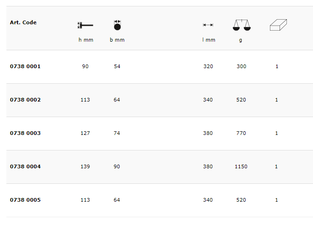The width and height of the screenshot is (313, 225).
Task: Select the h mm column label
Action: (x=86, y=40)
